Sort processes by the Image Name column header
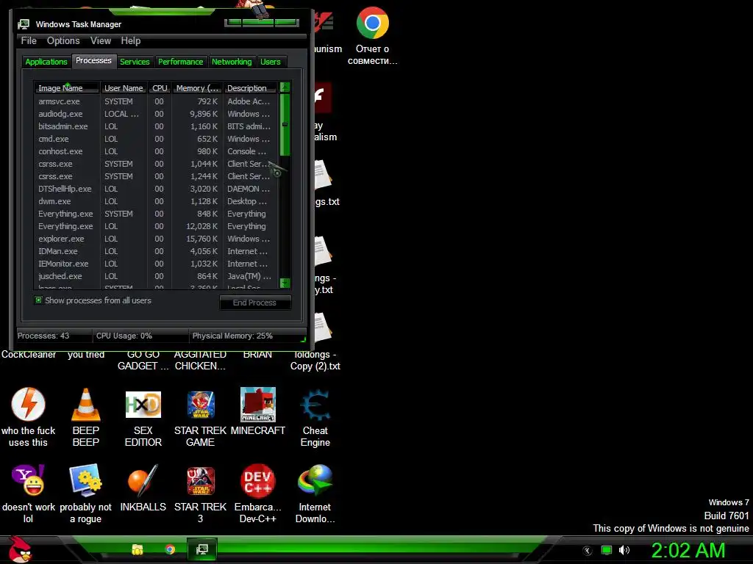This screenshot has width=753, height=564. pyautogui.click(x=66, y=88)
